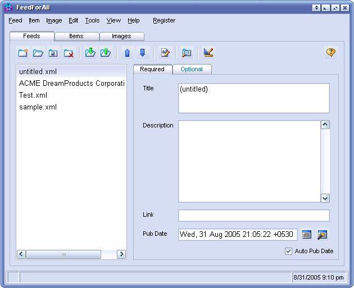Click the Save Feed disk icon
This screenshot has width=354, height=288.
[53, 53]
